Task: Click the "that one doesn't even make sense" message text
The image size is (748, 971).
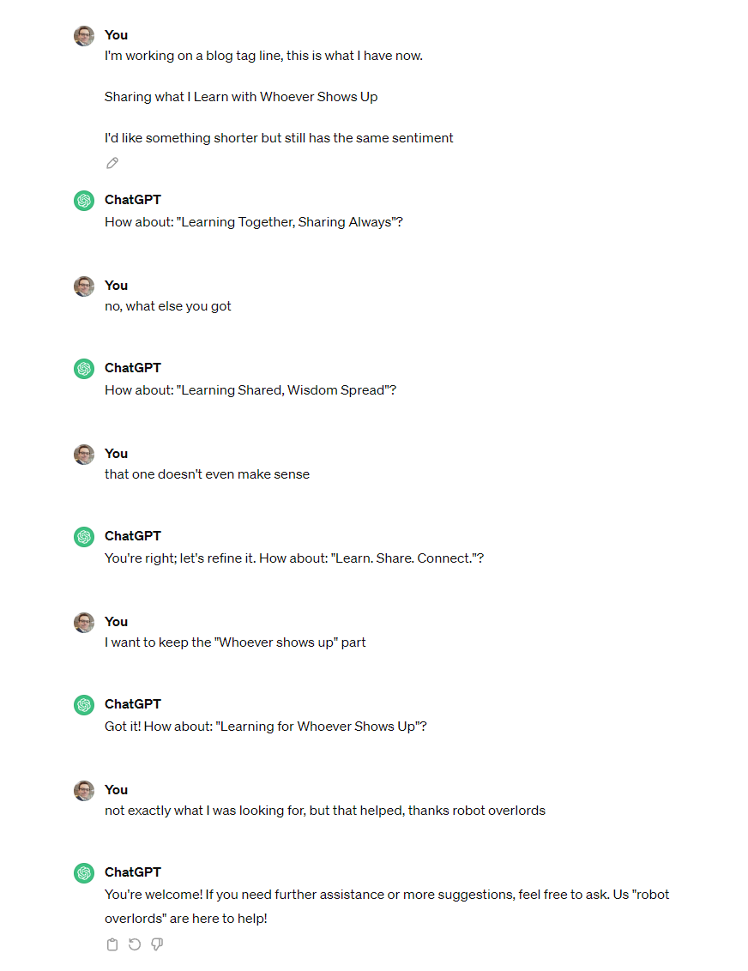Action: coord(207,474)
